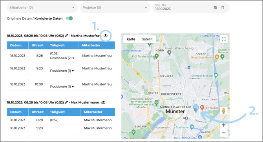Select the Street View pegman icon
The width and height of the screenshot is (263, 142).
click(x=224, y=111)
